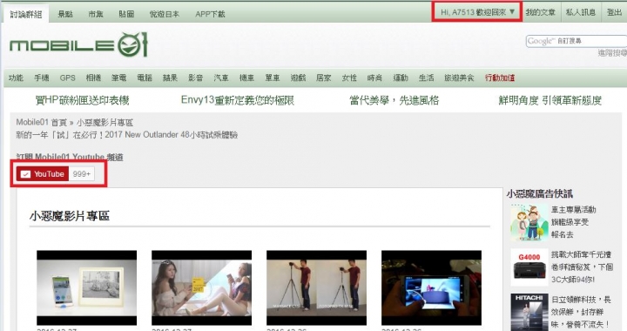Image resolution: width=627 pixels, height=331 pixels.
Task: Click the 買HP碳粉匣送印表機 ad link
Action: pos(82,100)
